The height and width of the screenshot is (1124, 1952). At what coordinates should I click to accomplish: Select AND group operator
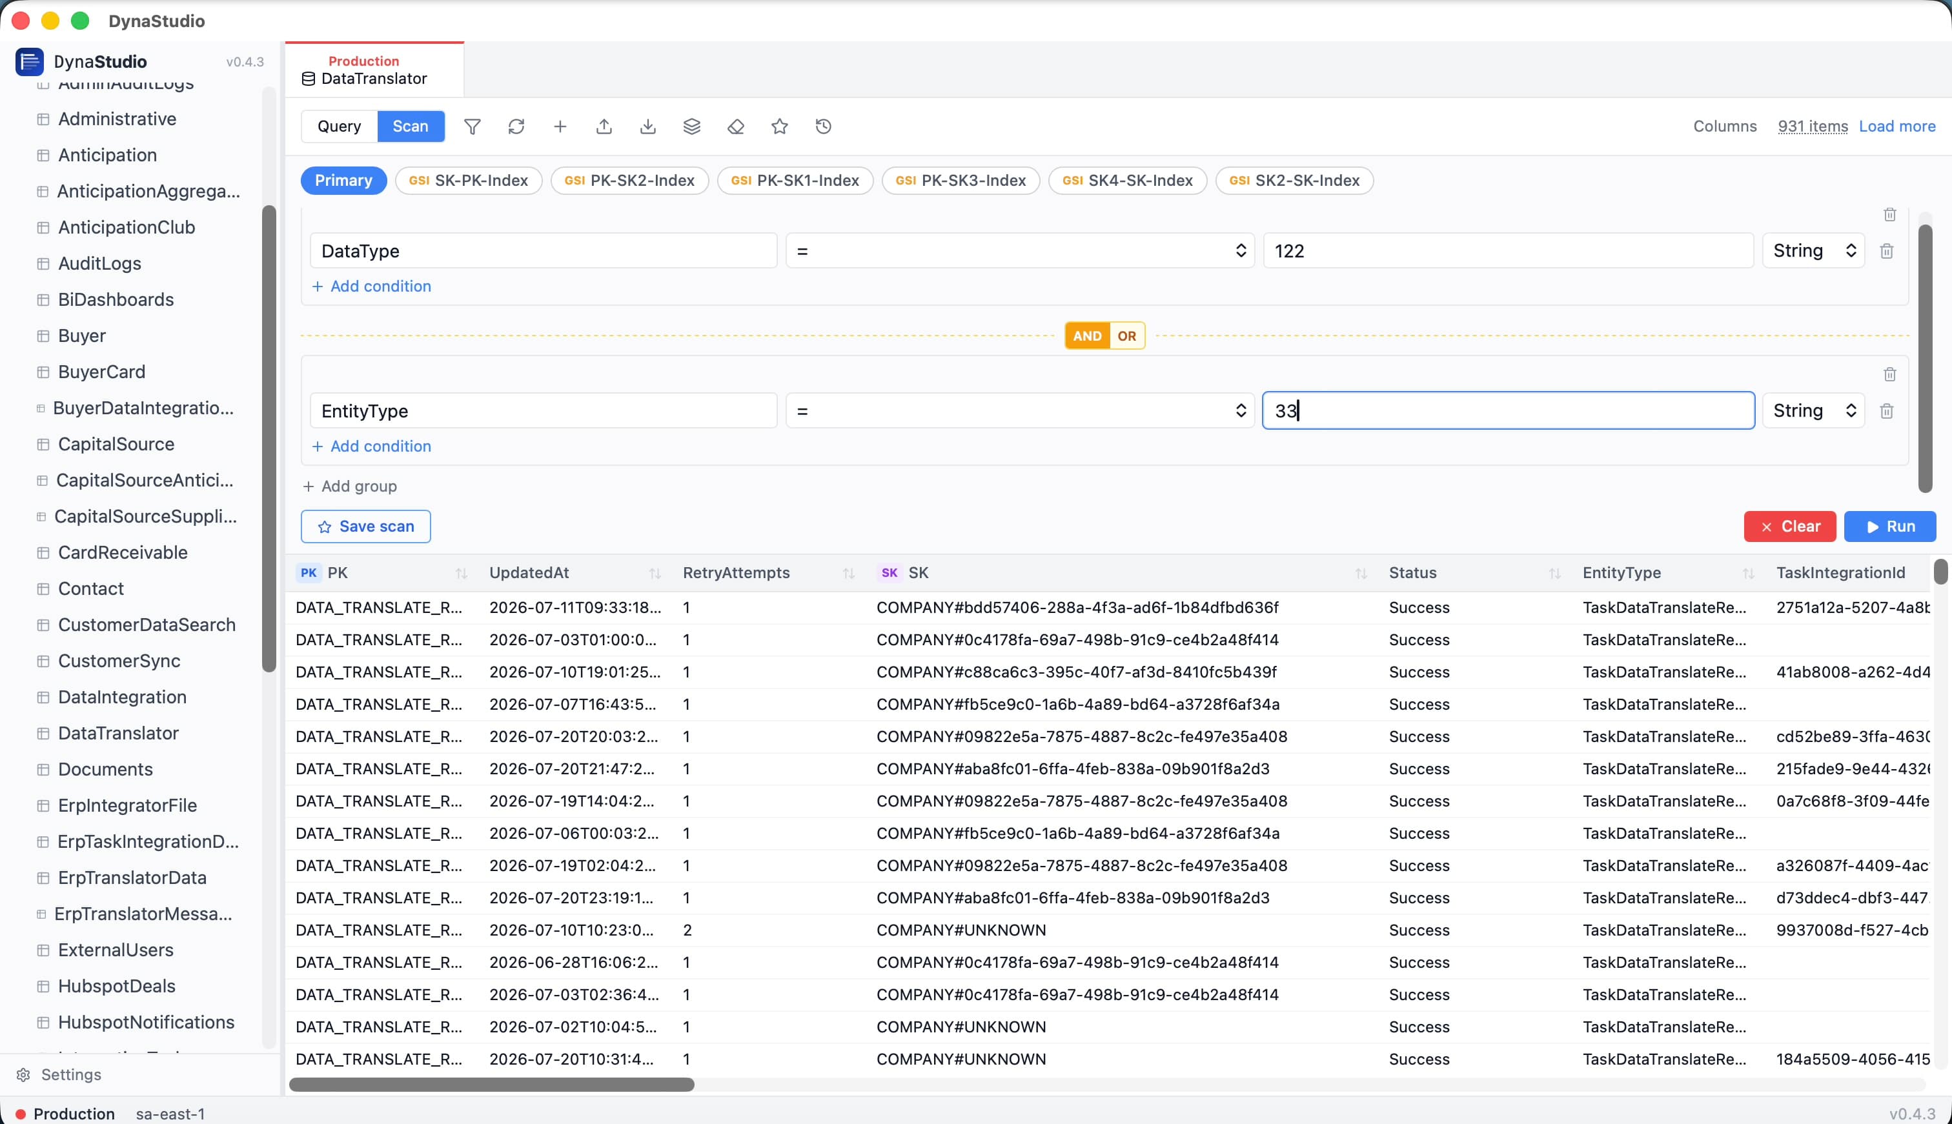tap(1087, 336)
